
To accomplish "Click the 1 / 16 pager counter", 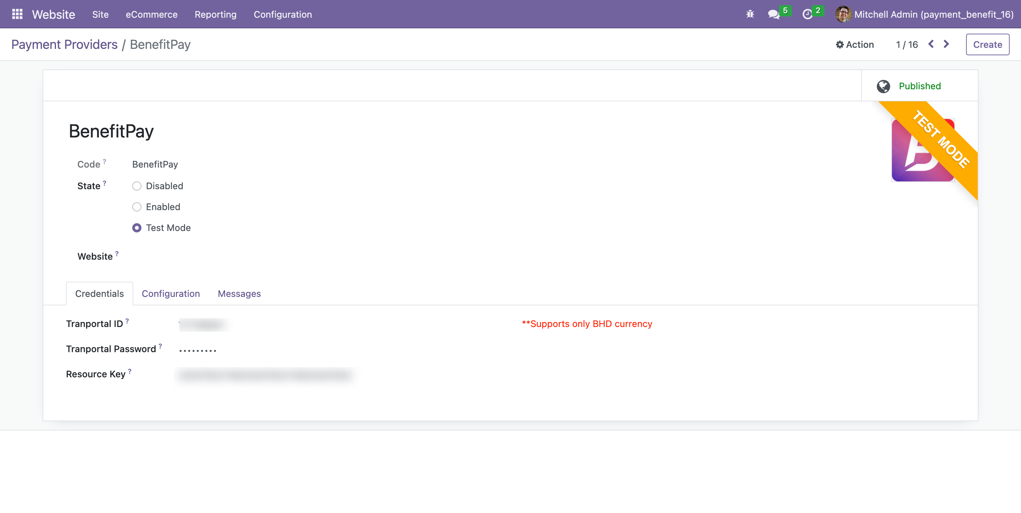I will click(907, 45).
